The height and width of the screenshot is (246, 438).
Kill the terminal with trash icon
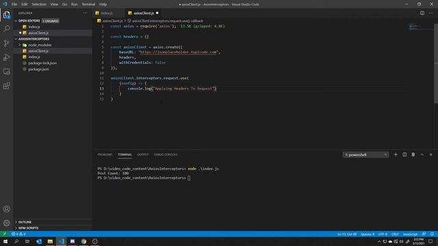click(x=413, y=154)
